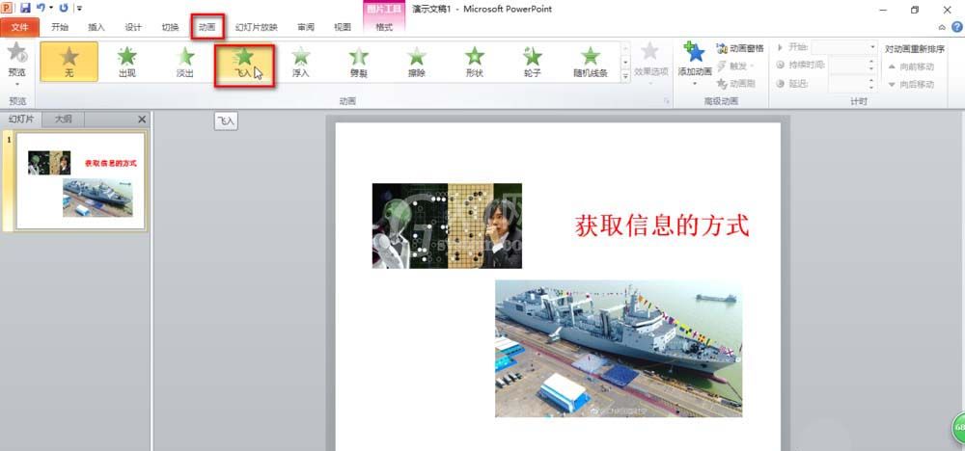Select the 动画刷 animation painter
Screen dimensions: 965x451
tap(736, 83)
